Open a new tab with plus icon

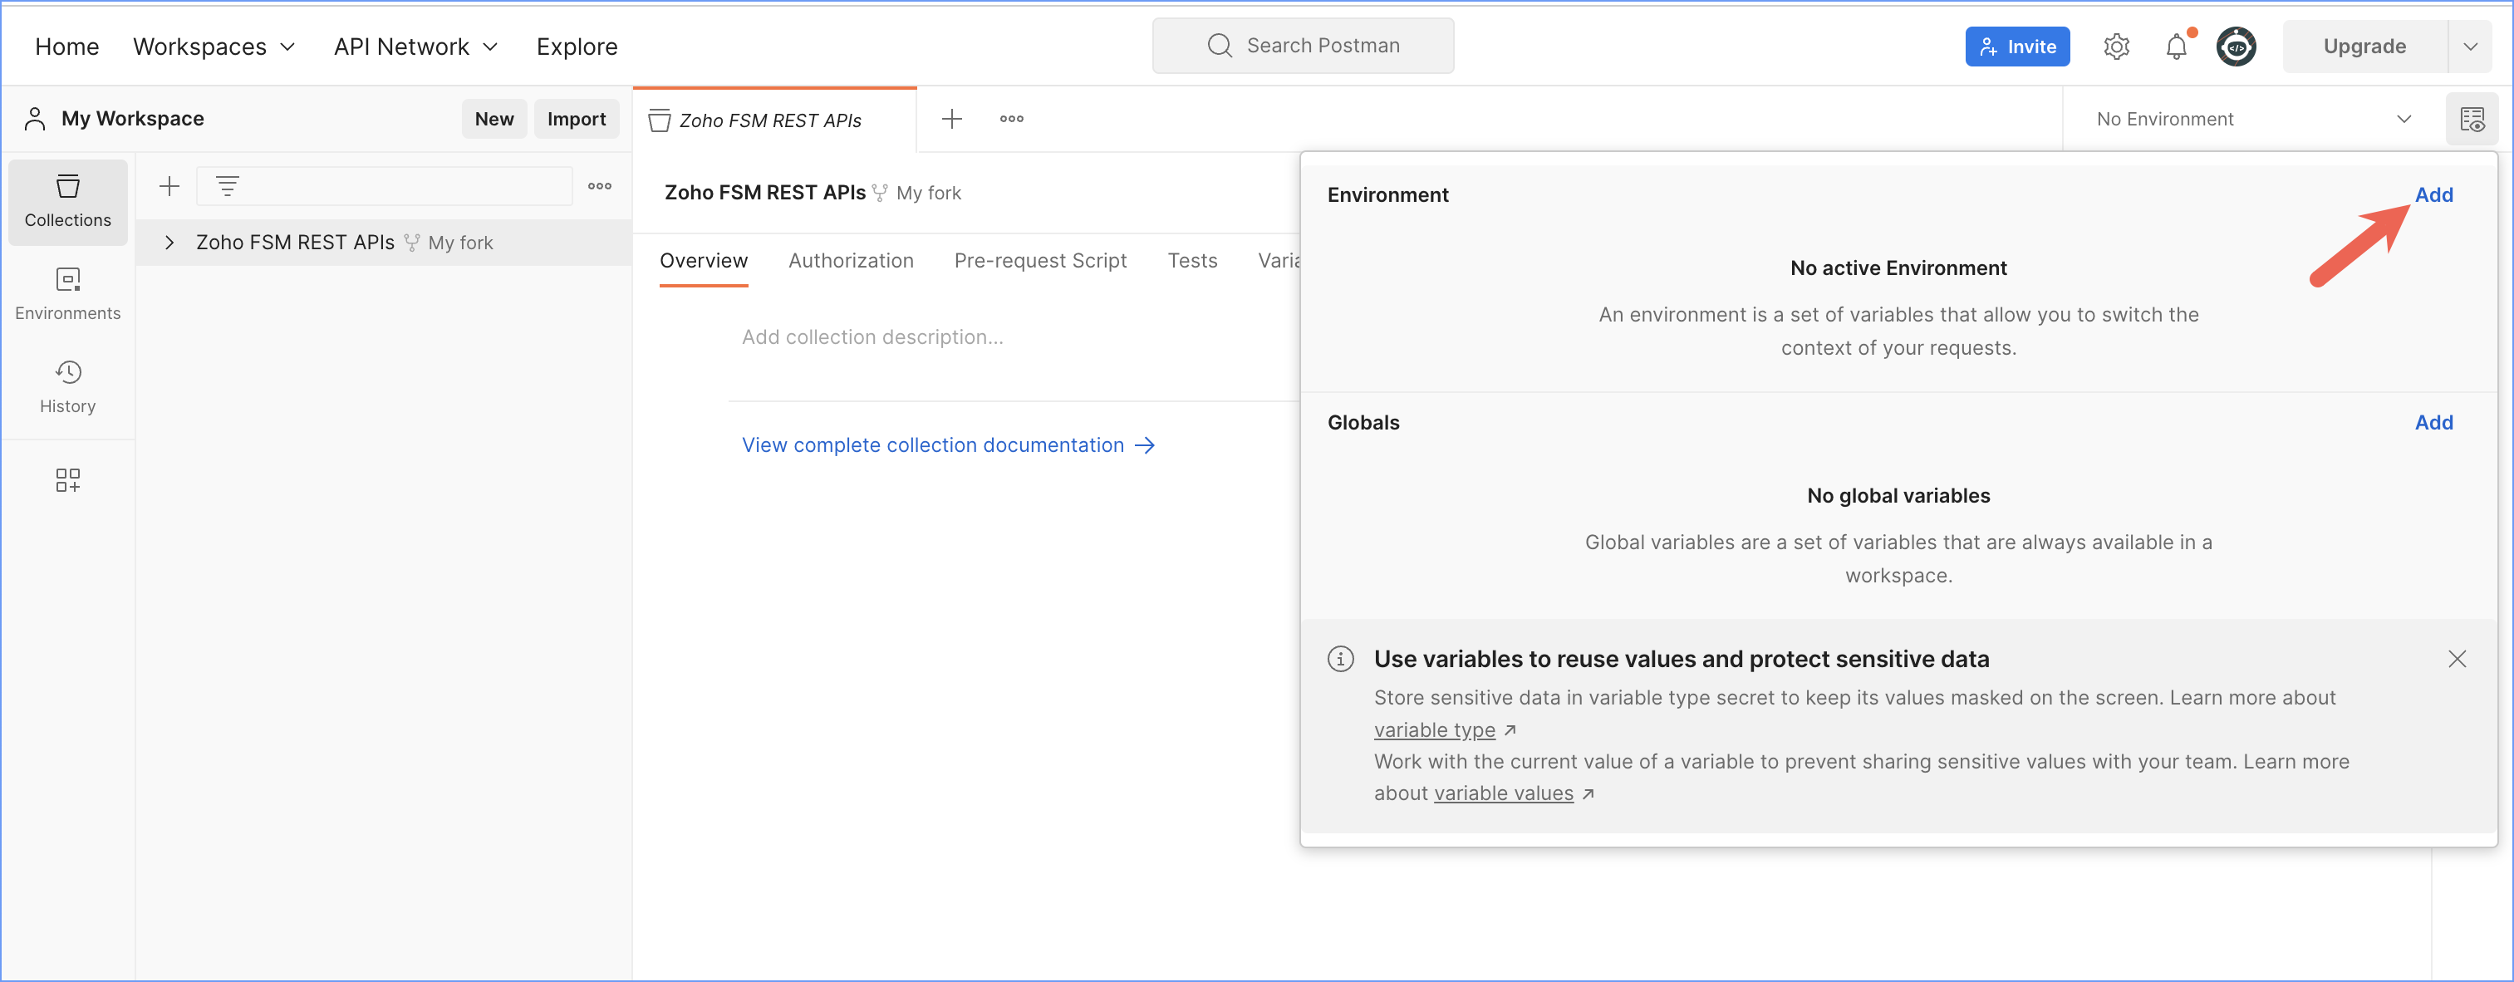951,119
